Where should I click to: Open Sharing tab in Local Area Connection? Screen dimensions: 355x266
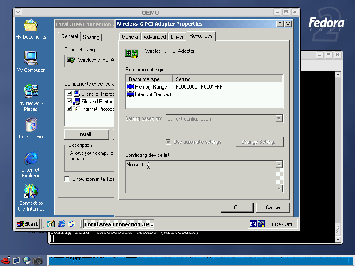(91, 37)
